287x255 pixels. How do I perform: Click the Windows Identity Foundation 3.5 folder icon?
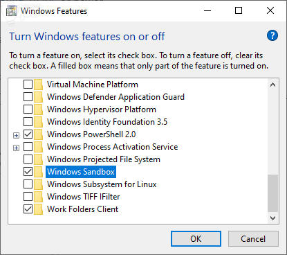38,122
